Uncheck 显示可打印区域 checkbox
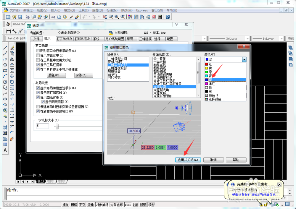Screen dimensions: 296x209 pos(38,93)
